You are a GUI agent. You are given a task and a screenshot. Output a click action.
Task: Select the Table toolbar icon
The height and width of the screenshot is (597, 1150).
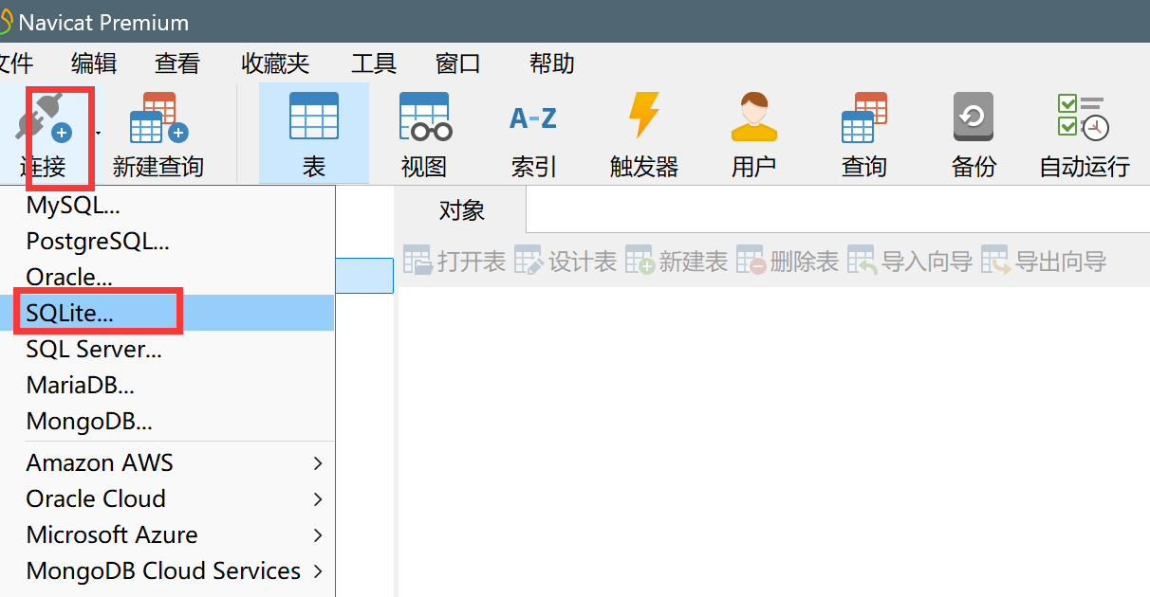pyautogui.click(x=314, y=117)
